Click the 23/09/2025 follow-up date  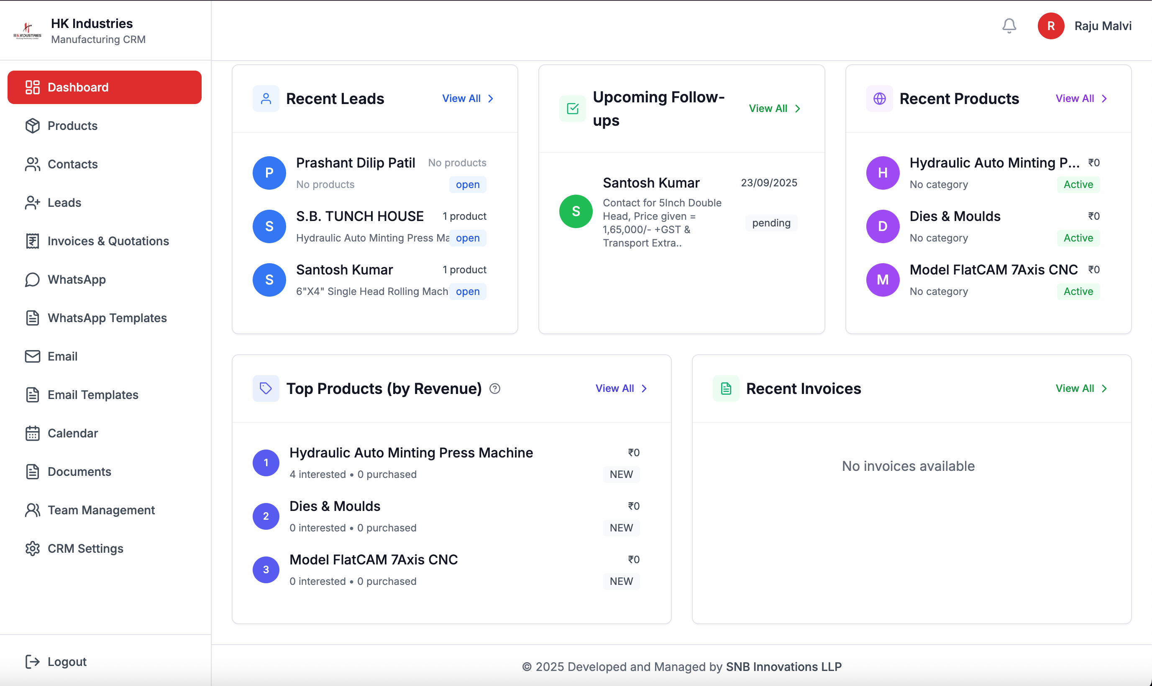(x=769, y=183)
